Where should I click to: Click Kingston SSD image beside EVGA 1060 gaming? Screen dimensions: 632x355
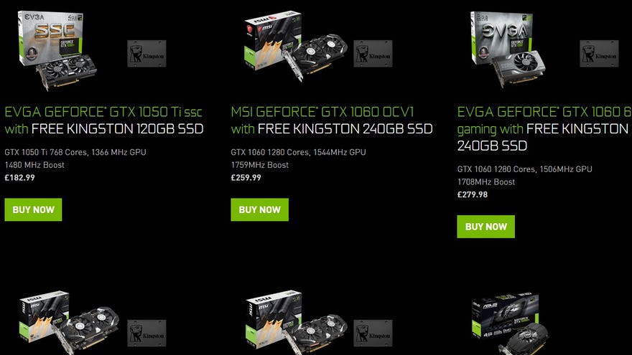tap(599, 54)
